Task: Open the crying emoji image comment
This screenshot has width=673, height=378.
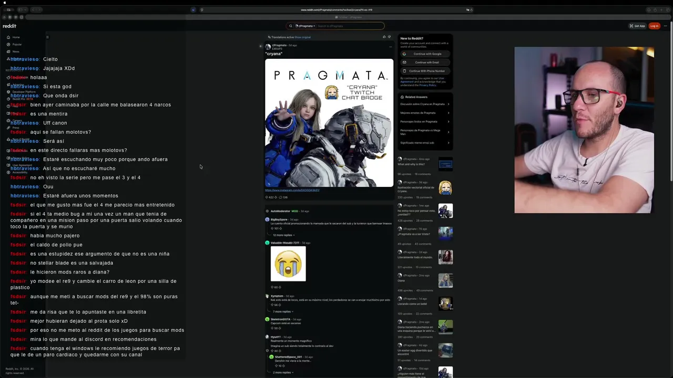Action: coord(288,264)
